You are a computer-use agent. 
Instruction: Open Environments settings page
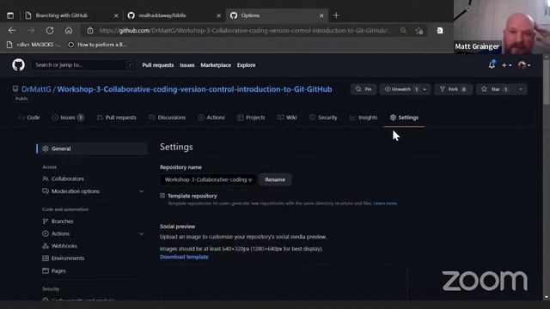68,258
